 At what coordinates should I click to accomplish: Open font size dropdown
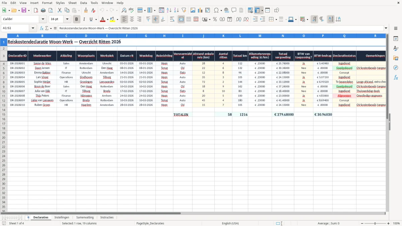[x=67, y=19]
